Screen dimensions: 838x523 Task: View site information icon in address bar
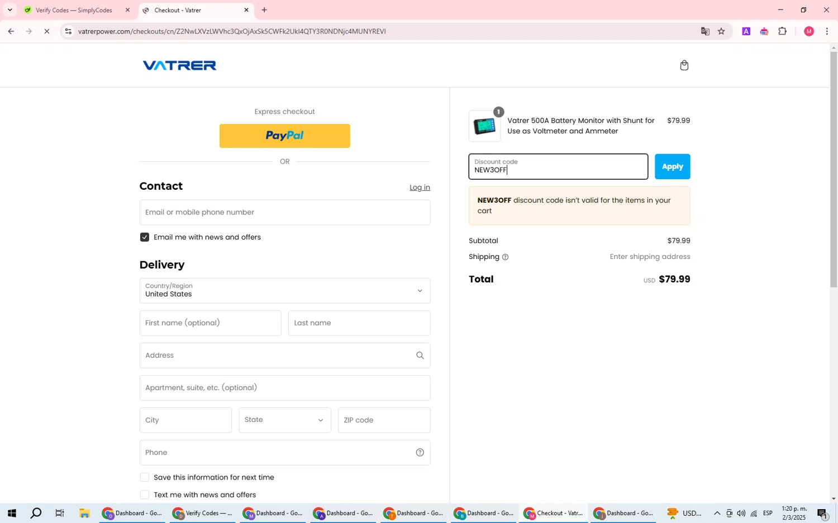[68, 31]
